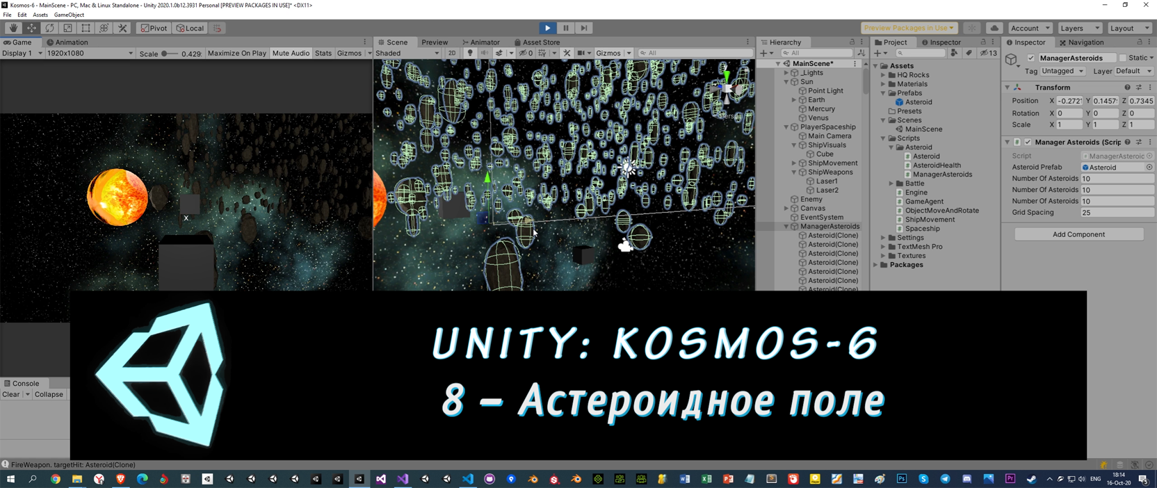
Task: Open the Scene view Gizmos dropdown arrow
Action: click(629, 53)
